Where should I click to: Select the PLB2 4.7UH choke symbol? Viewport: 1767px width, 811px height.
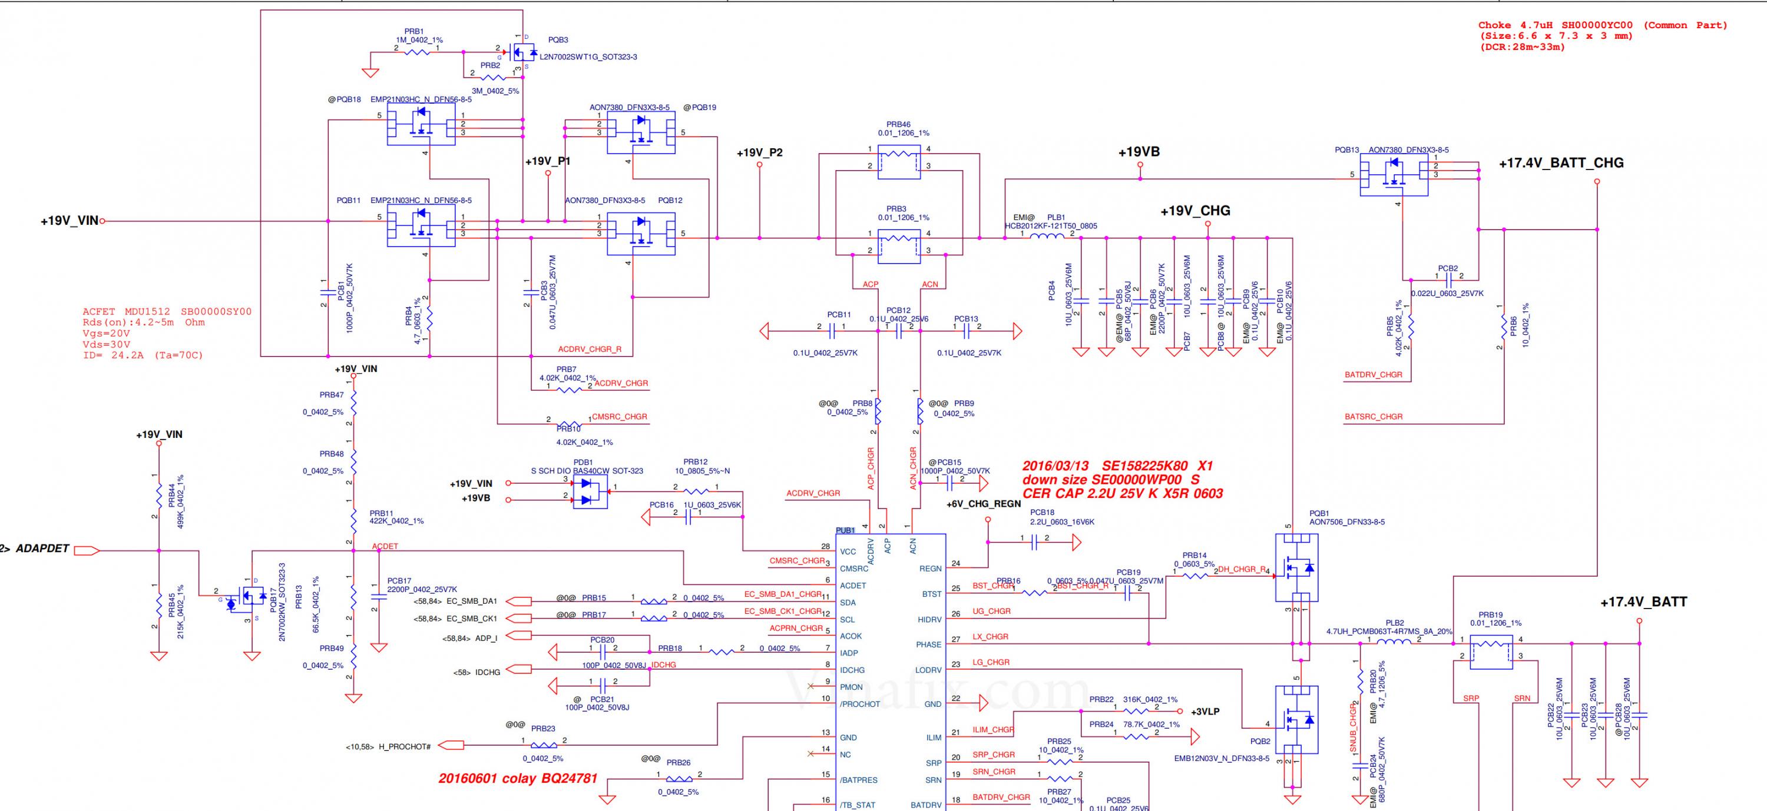click(1394, 642)
